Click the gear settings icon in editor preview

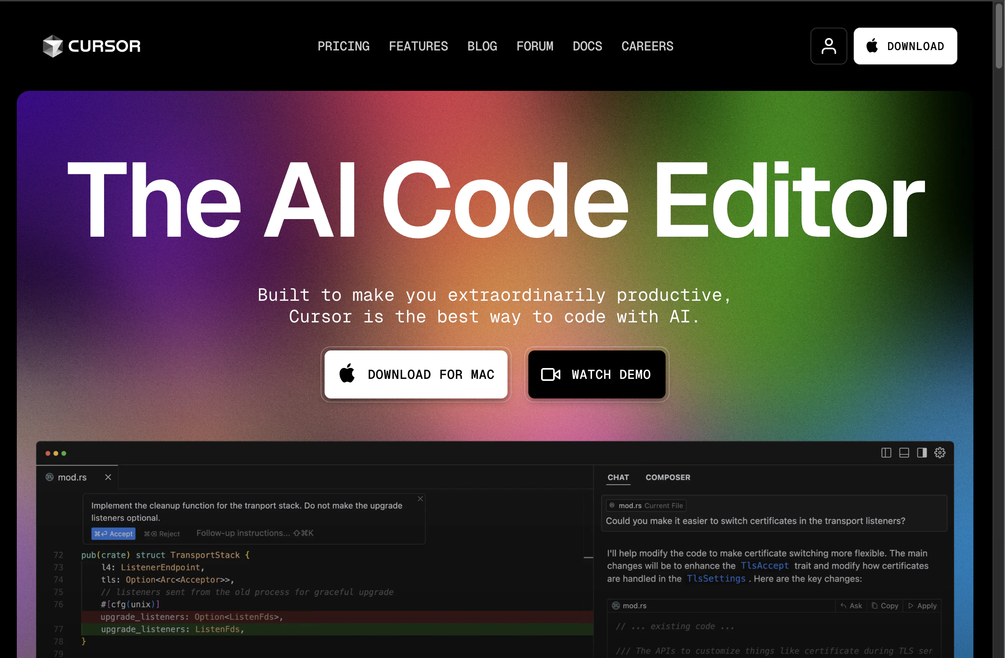click(x=939, y=453)
